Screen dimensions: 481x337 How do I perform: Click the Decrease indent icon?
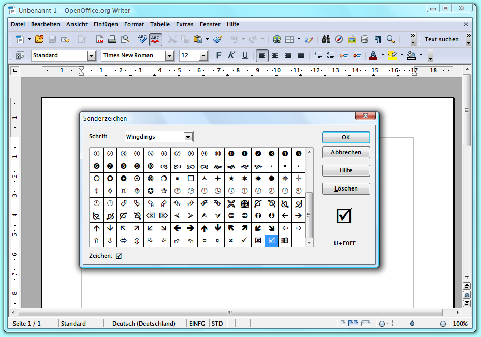click(x=344, y=55)
